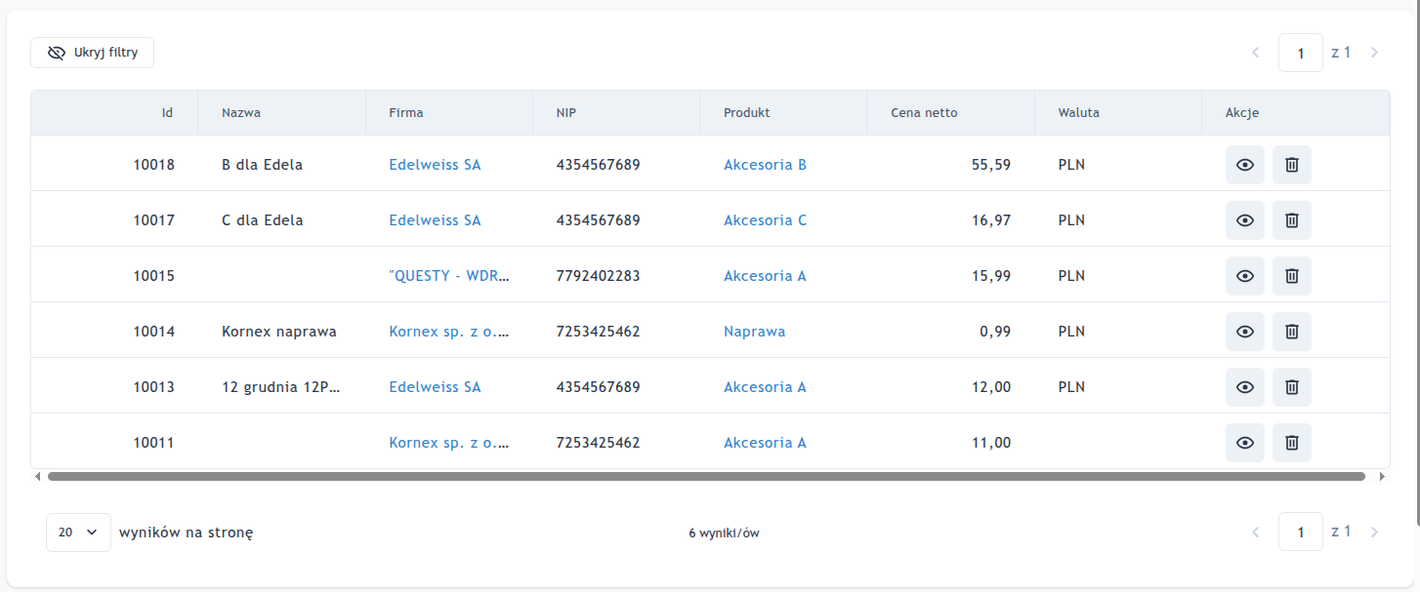
Task: Go to next page using top chevron
Action: pos(1374,53)
